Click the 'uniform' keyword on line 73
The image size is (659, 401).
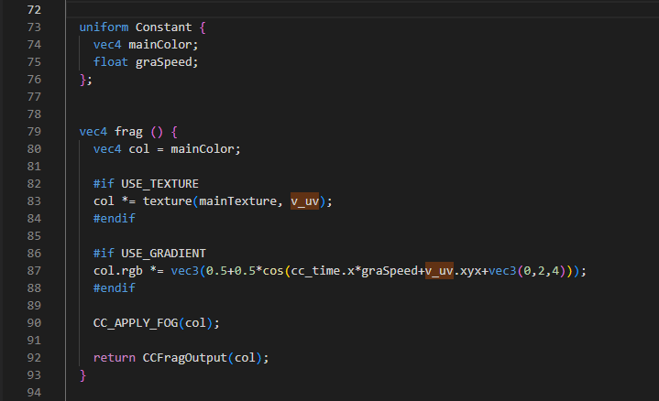(x=104, y=27)
